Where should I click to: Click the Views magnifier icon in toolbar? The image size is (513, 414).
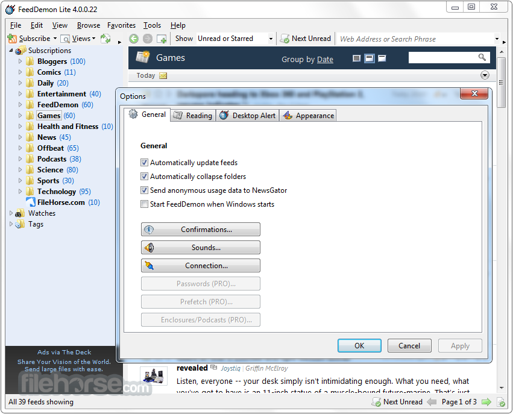65,39
